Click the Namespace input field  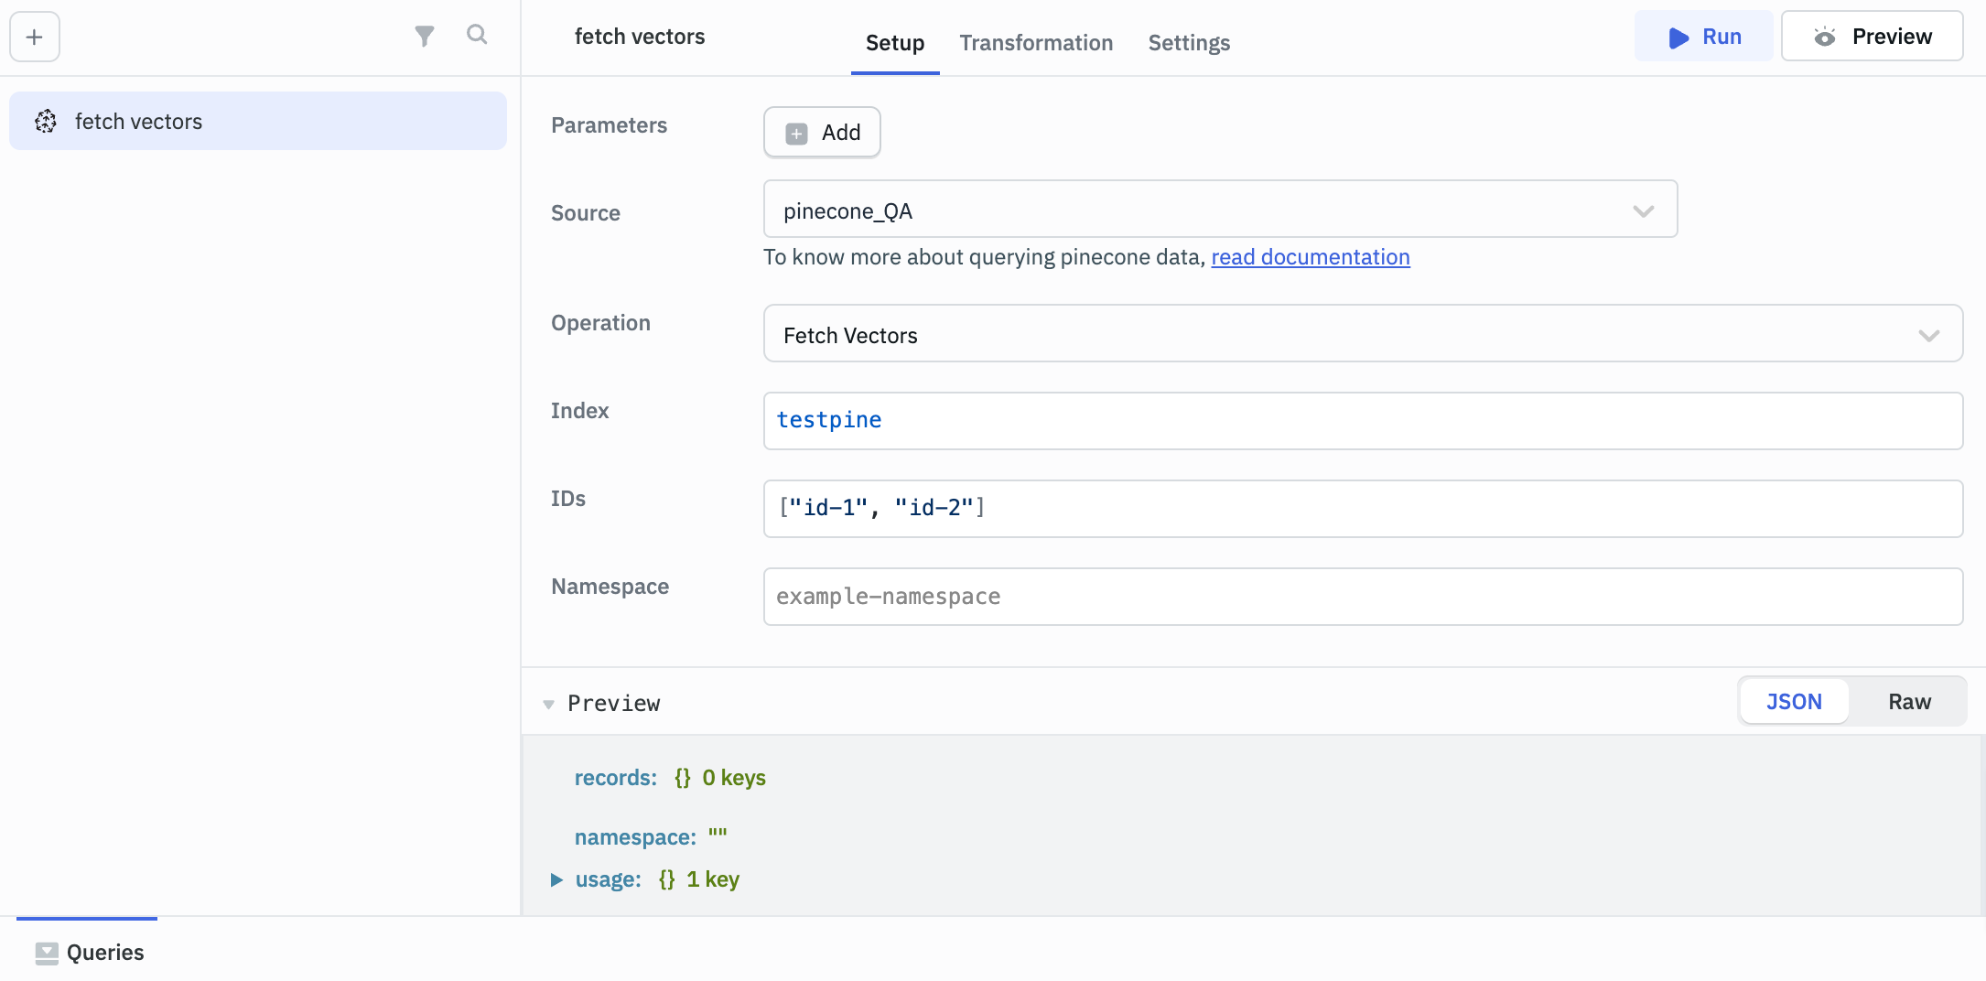click(1363, 597)
